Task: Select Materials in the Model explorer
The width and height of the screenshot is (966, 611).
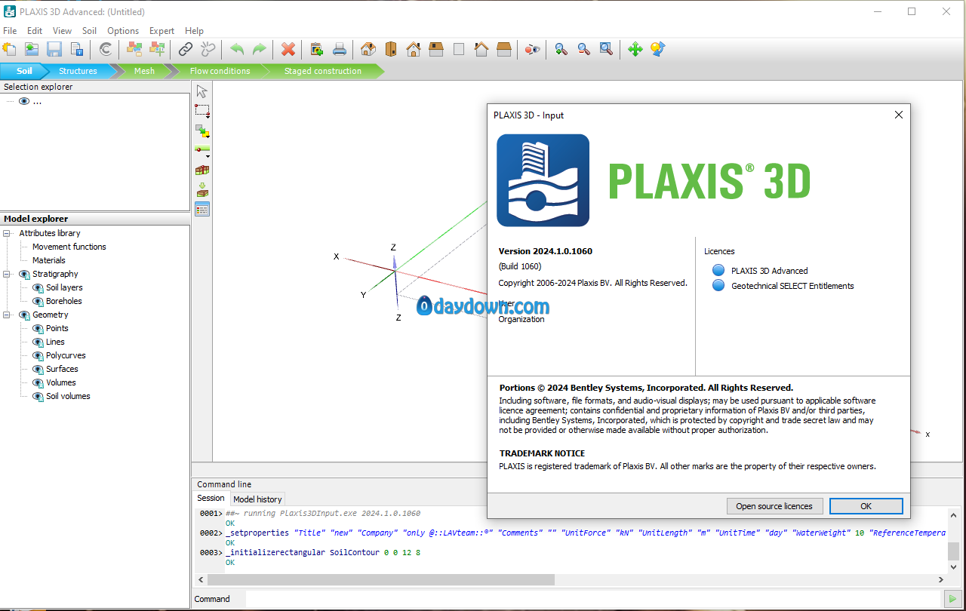Action: click(49, 260)
